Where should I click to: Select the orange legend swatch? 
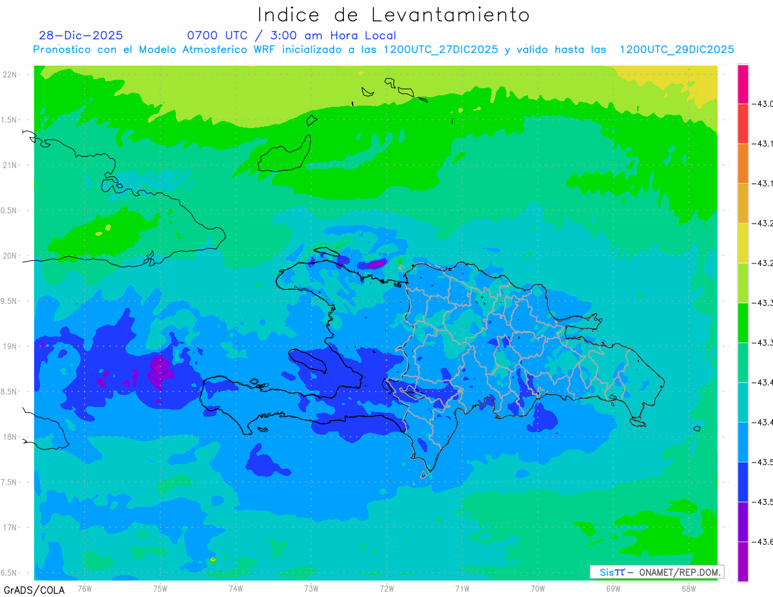pos(743,164)
